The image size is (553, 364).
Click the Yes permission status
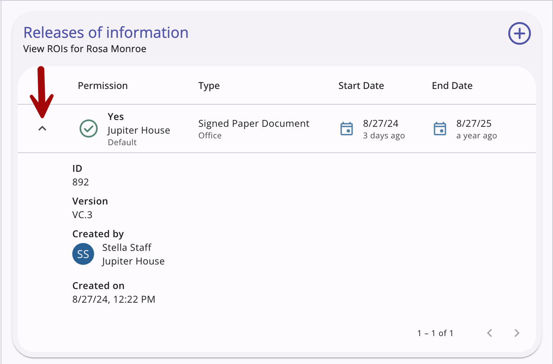pyautogui.click(x=116, y=117)
